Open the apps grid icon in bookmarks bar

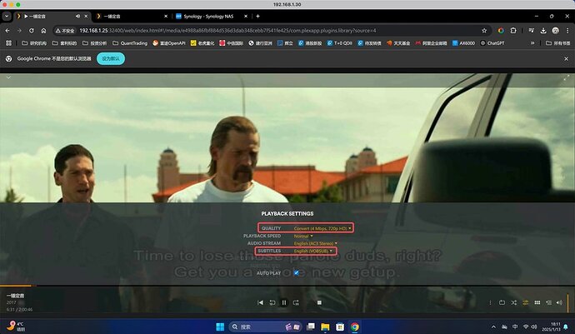click(9, 43)
